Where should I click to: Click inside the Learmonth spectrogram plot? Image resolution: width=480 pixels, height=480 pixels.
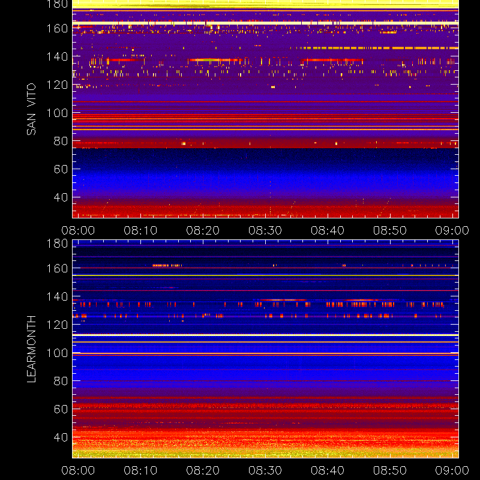click(x=265, y=349)
